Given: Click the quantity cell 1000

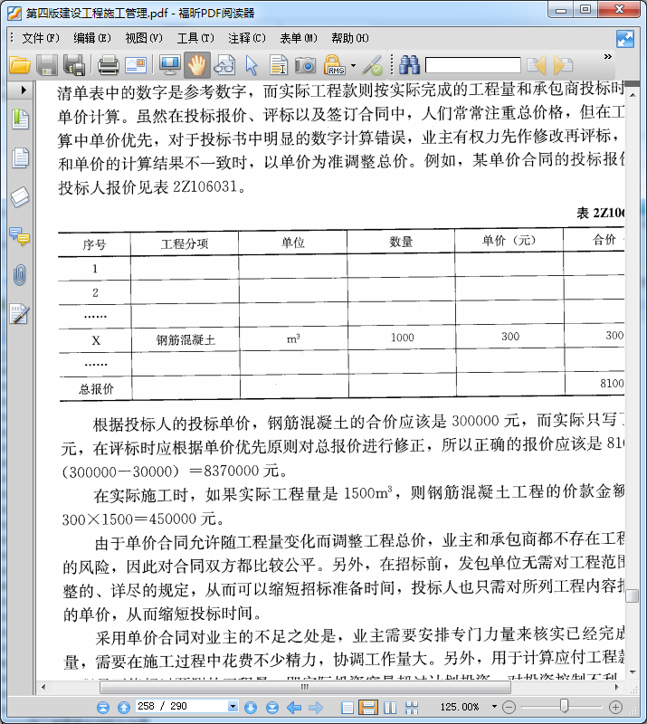Looking at the screenshot, I should click(x=403, y=338).
